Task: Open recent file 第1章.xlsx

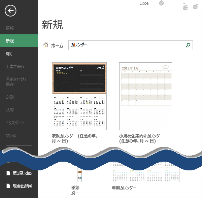Action: pos(22,173)
